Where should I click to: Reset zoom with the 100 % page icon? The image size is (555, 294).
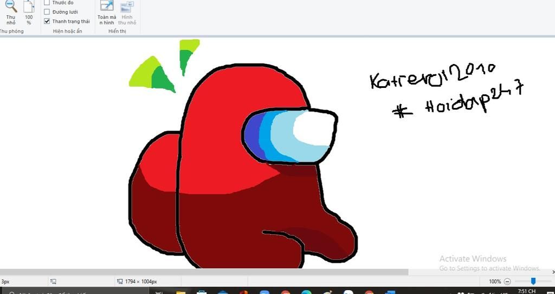coord(29,12)
